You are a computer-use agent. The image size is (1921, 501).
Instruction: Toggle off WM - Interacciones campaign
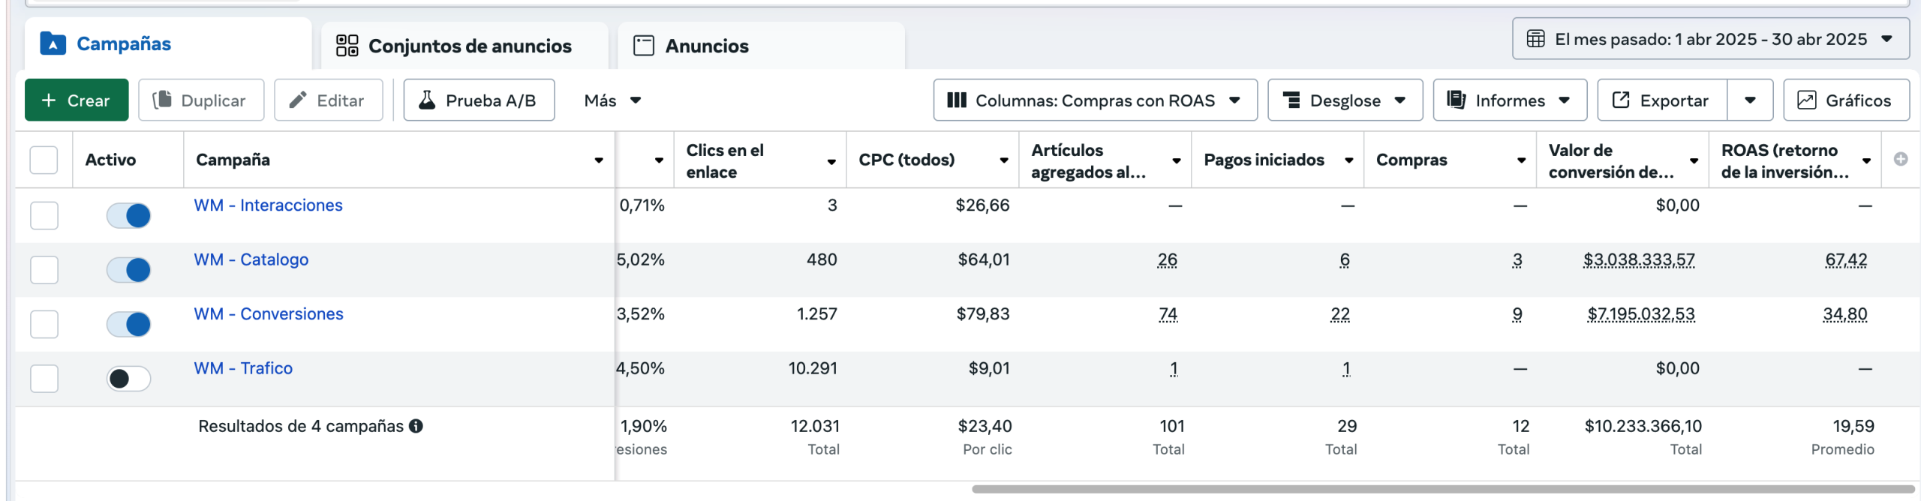point(128,216)
